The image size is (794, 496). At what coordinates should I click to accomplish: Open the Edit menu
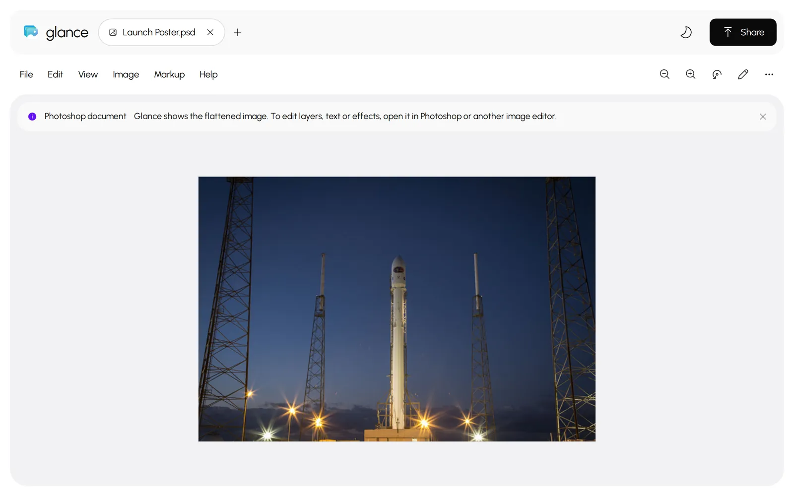tap(55, 74)
